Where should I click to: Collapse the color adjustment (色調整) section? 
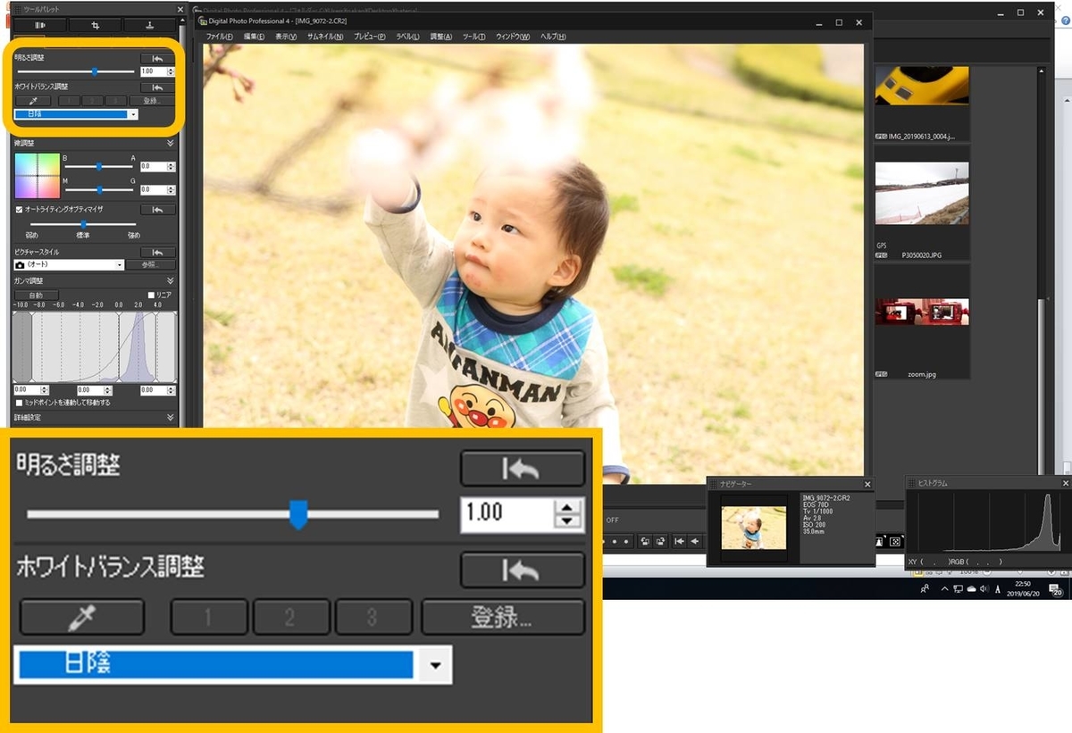pyautogui.click(x=170, y=143)
